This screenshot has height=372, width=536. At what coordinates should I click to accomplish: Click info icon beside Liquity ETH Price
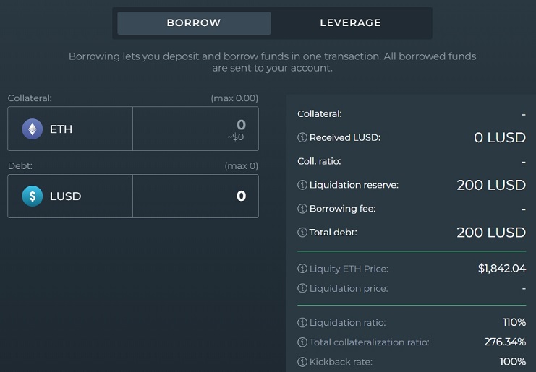point(302,269)
